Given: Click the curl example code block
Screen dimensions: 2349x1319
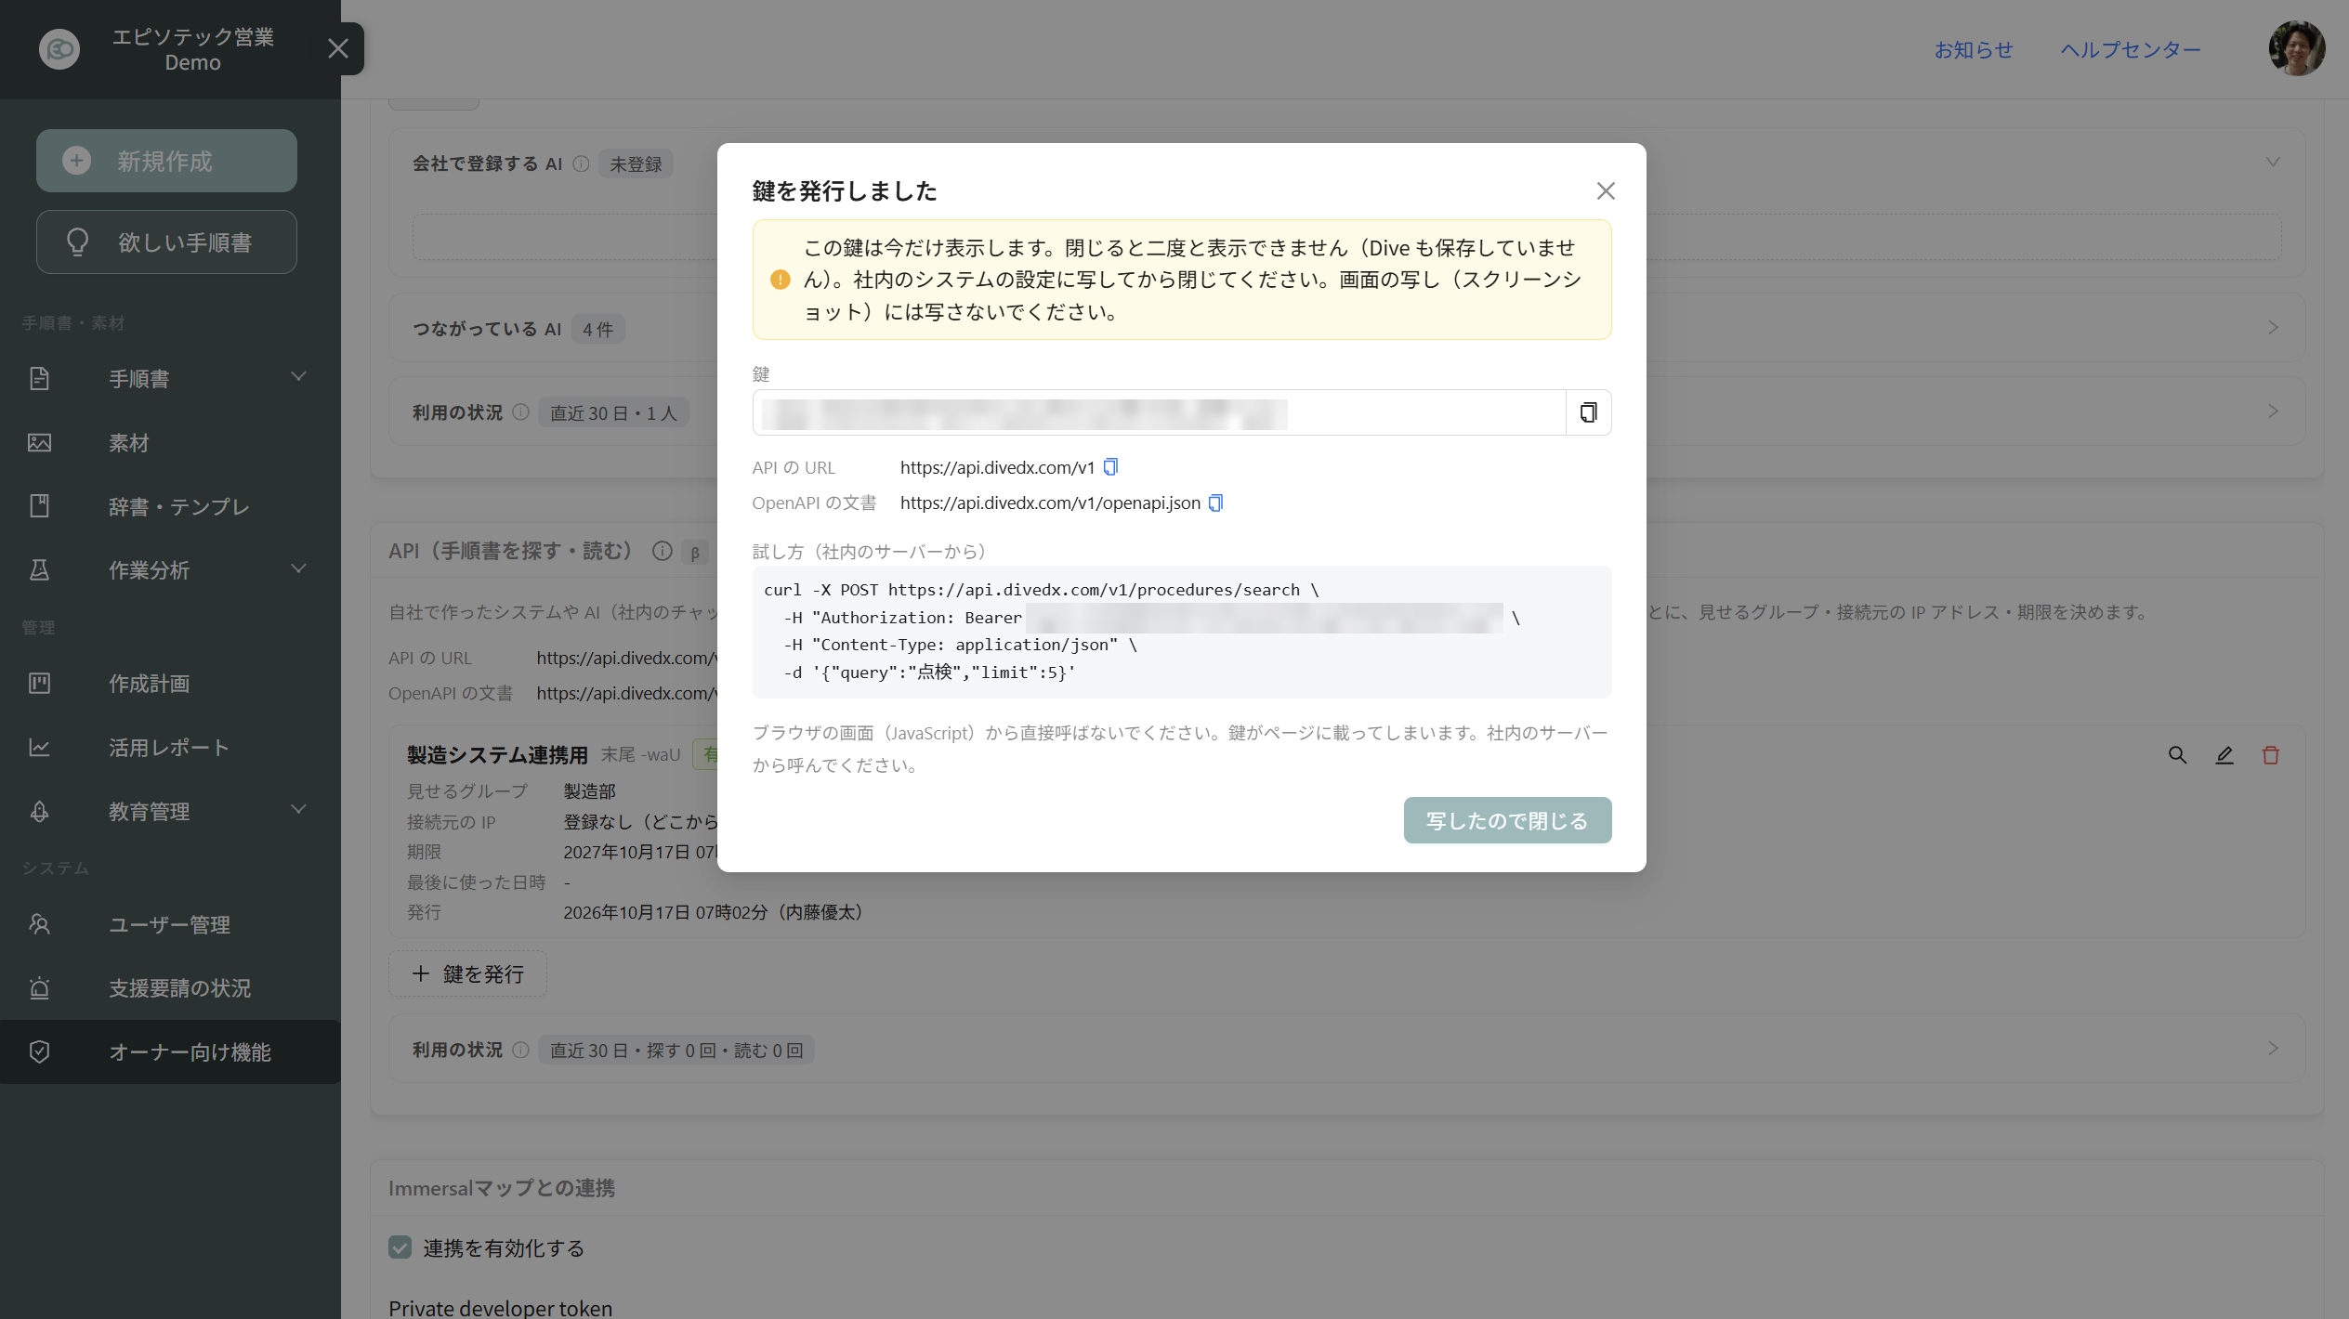Looking at the screenshot, I should pos(1182,632).
